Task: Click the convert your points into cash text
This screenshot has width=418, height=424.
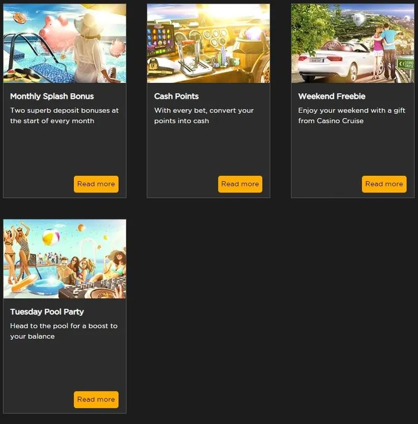Action: [x=204, y=116]
